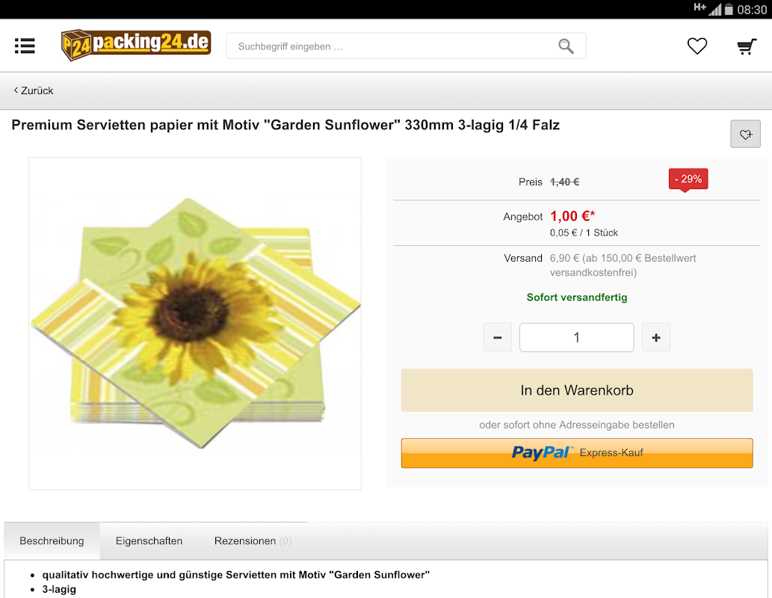Open the wishlist heart in header
This screenshot has height=598, width=772.
click(x=697, y=46)
